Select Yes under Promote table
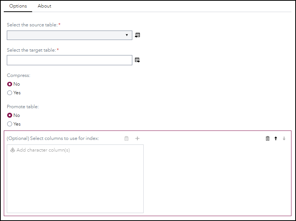This screenshot has width=296, height=221. pyautogui.click(x=9, y=124)
